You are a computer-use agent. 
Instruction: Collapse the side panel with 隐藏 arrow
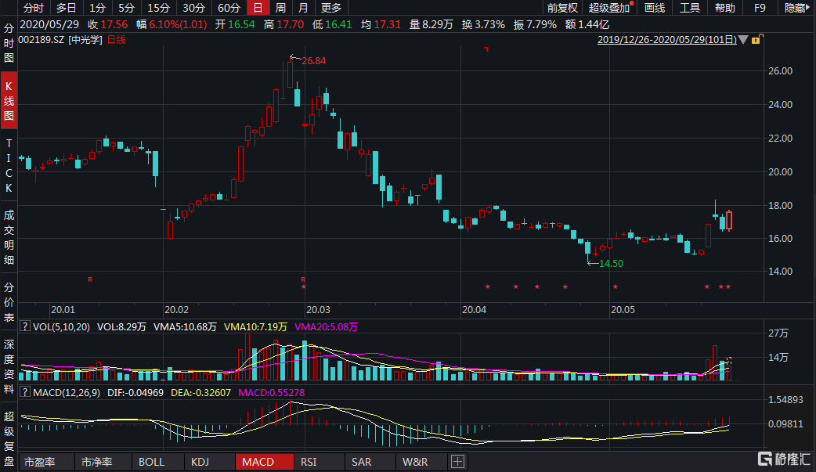(798, 8)
